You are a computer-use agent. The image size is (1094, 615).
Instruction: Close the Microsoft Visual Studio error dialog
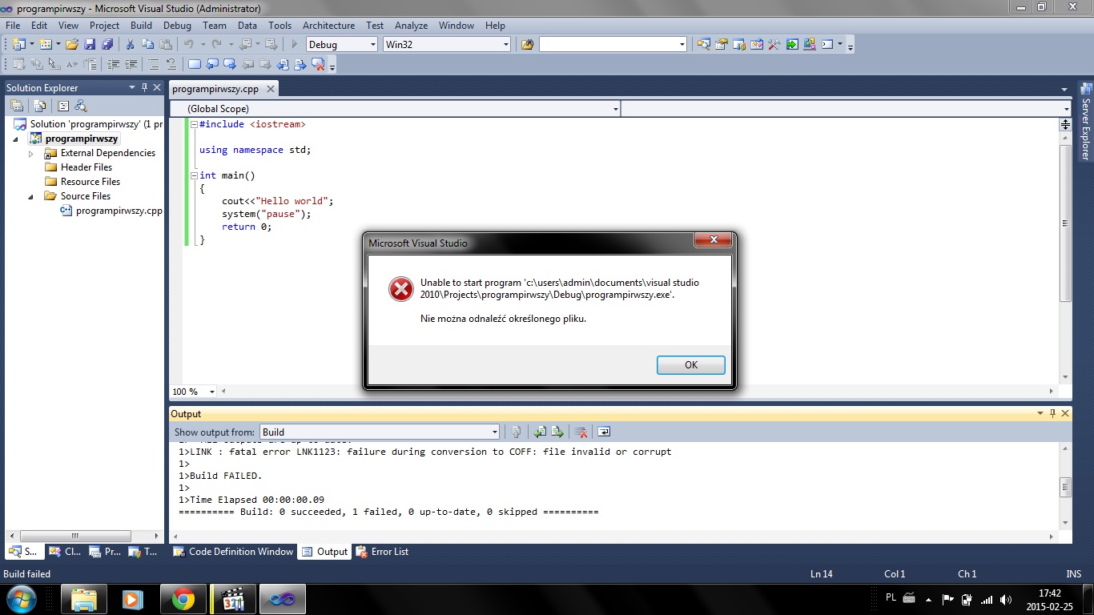(x=712, y=240)
